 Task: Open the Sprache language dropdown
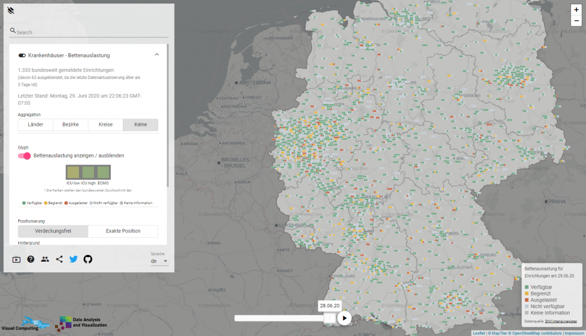click(159, 261)
